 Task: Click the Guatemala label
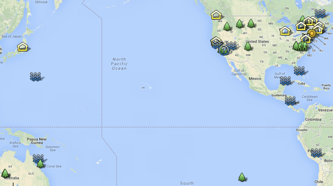pos(279,95)
